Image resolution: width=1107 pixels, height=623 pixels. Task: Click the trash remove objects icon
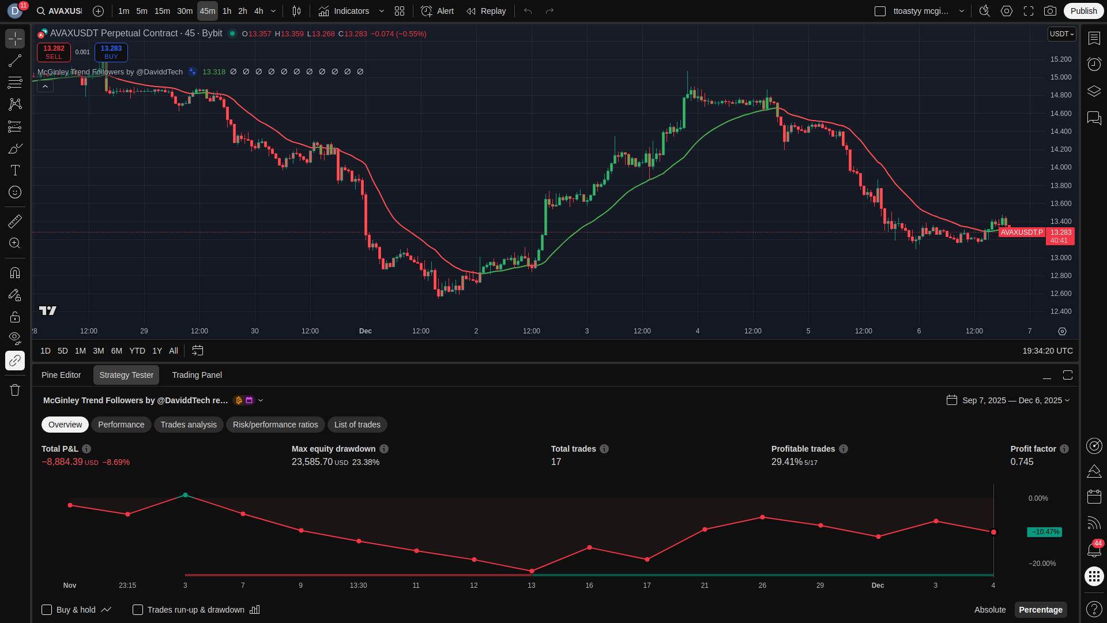15,390
